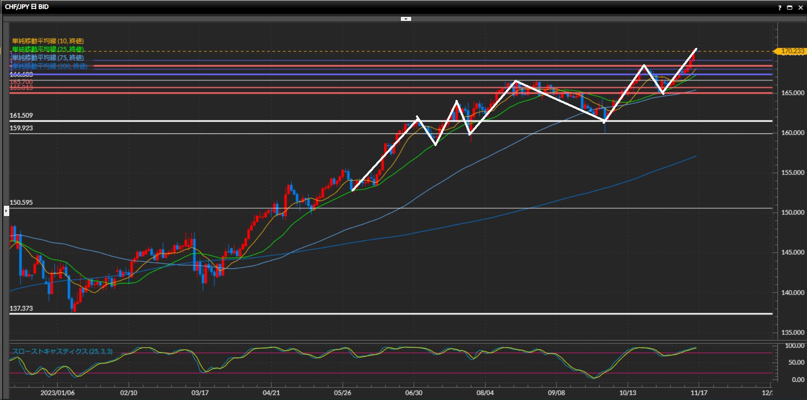Select the 75-period simple moving average label

tap(48, 58)
